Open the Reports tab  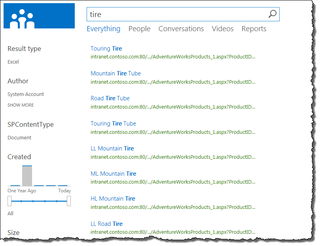(x=254, y=28)
